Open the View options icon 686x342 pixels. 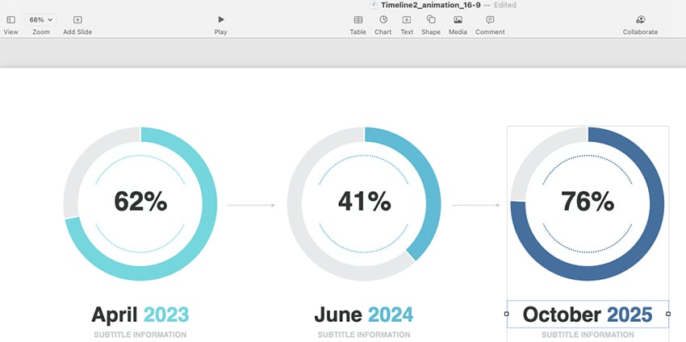[x=11, y=19]
